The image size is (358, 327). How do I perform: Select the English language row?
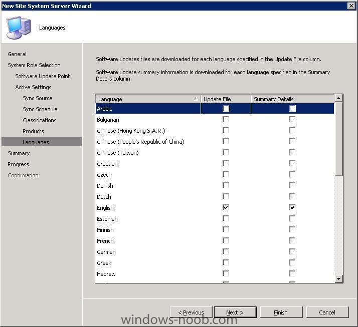pos(215,207)
